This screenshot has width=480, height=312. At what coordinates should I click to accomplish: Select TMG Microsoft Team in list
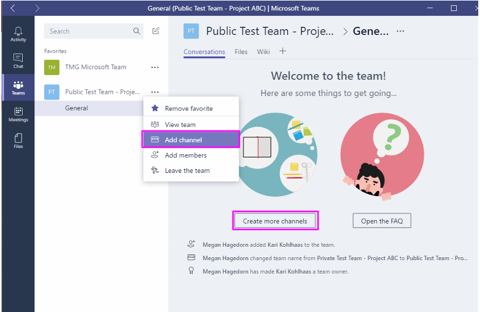(x=96, y=67)
